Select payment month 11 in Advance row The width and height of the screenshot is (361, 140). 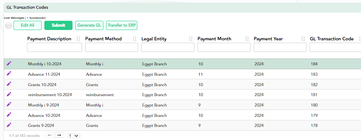(x=201, y=74)
